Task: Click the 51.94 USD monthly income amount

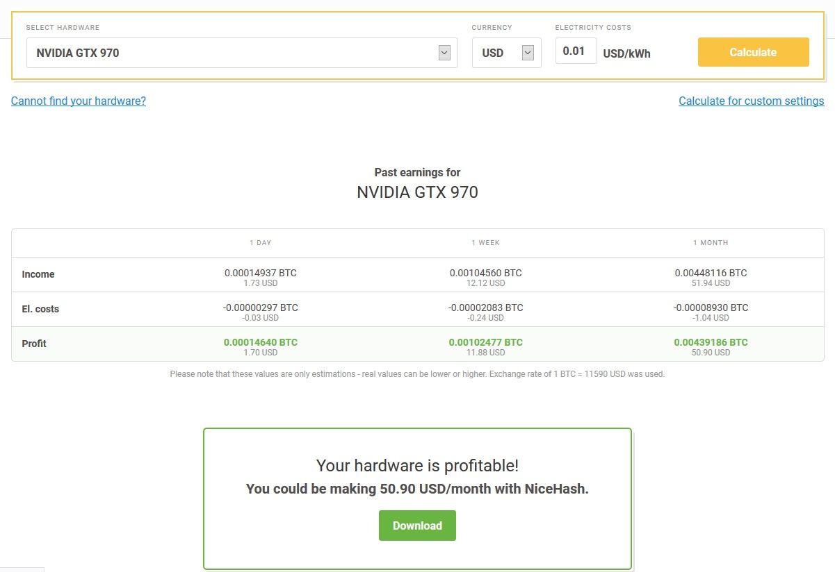Action: [711, 283]
